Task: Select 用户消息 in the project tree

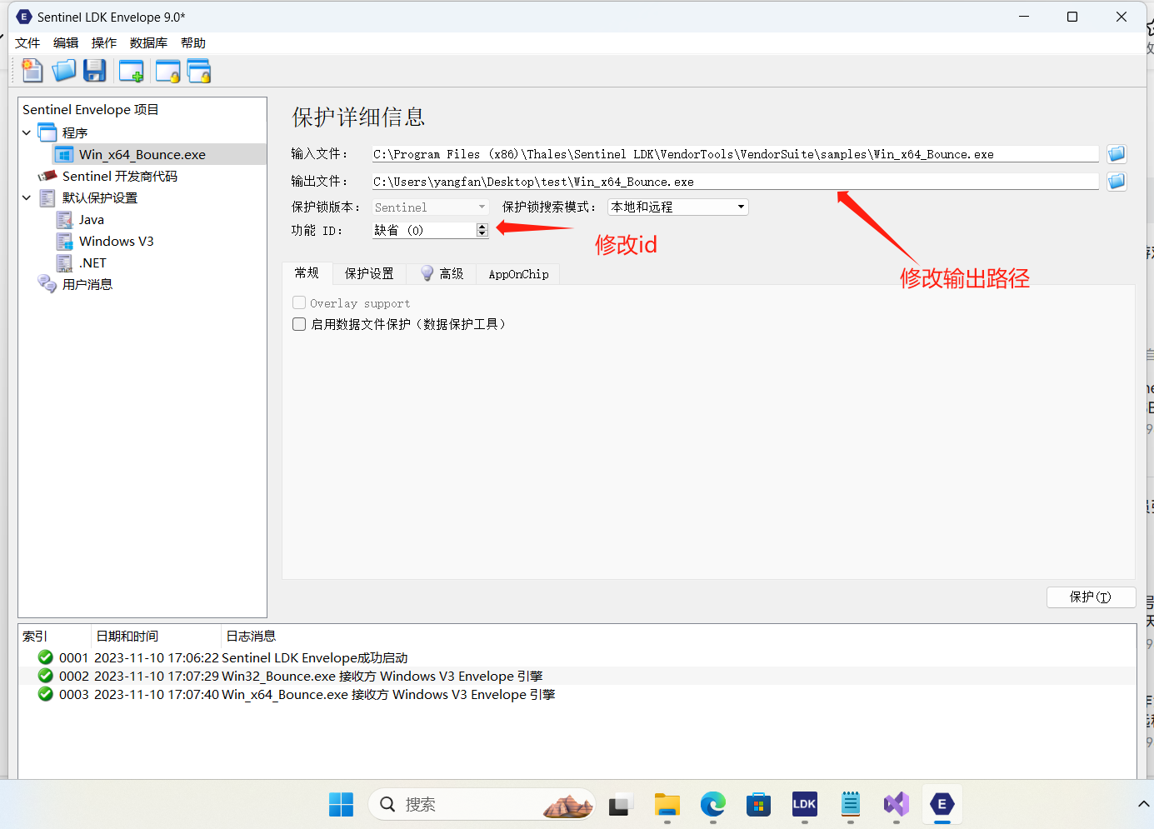Action: coord(87,284)
